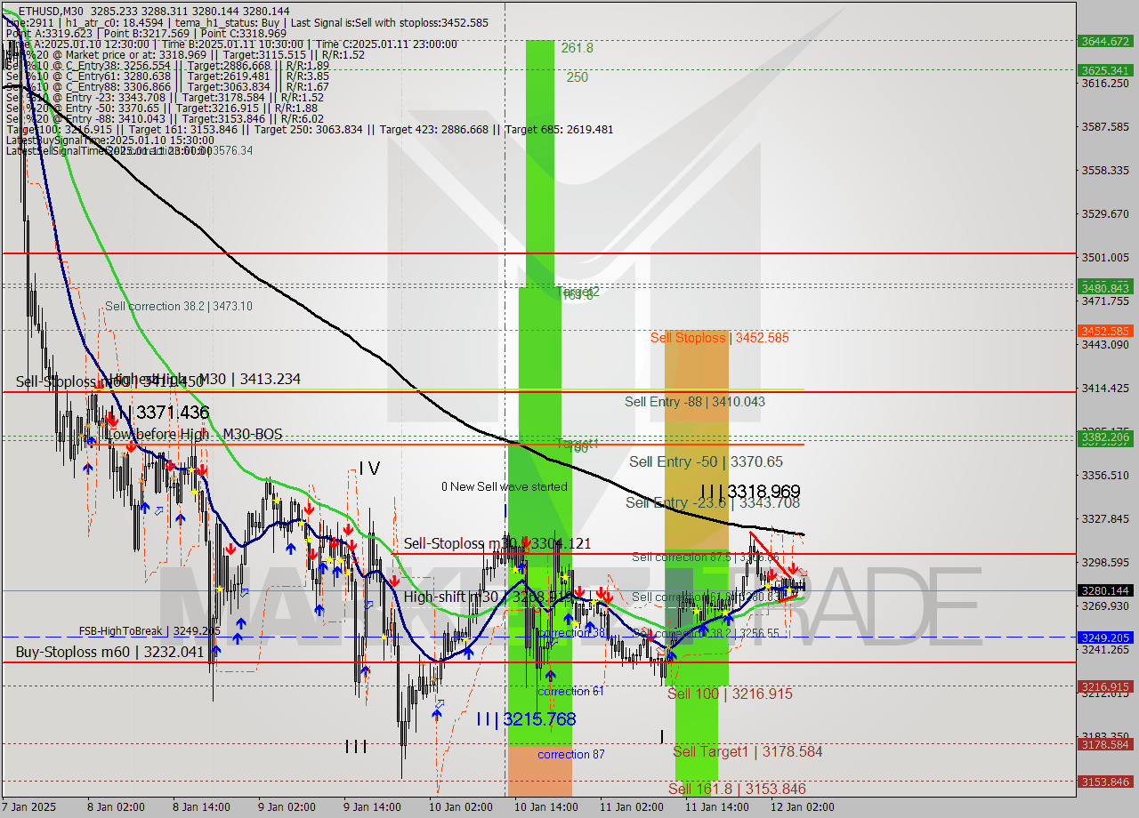Viewport: 1139px width, 818px height.
Task: Click the 3501.005 price scale value
Action: [x=1104, y=257]
